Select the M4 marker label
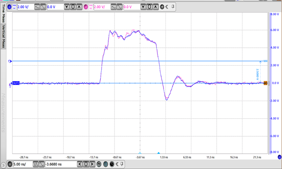The width and height of the screenshot is (282, 169). click(266, 61)
